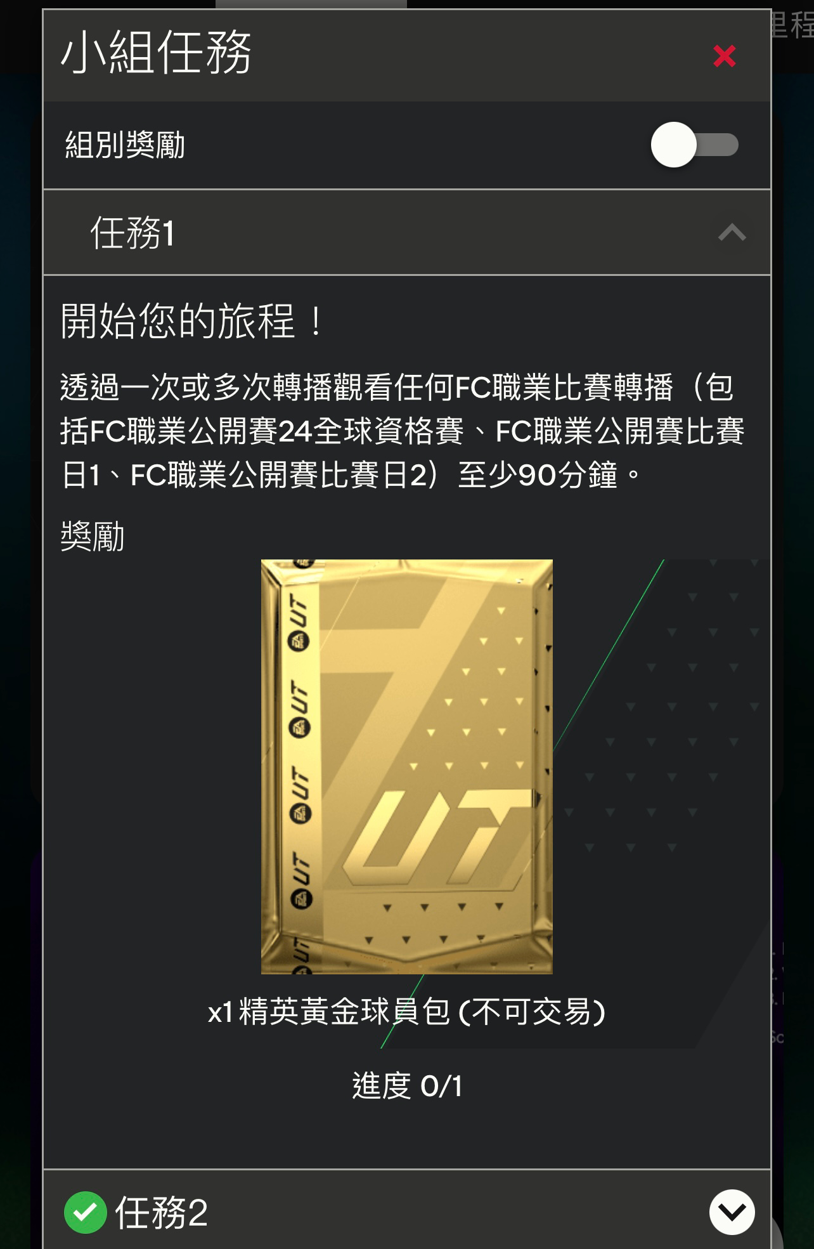This screenshot has height=1249, width=814.
Task: Open the 任務1 header row
Action: pos(407,232)
